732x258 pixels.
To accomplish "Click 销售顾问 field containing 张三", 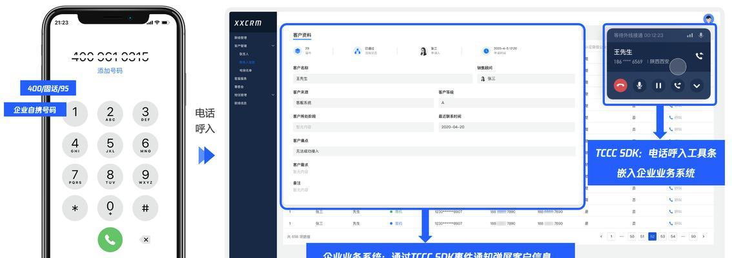I will click(x=526, y=79).
